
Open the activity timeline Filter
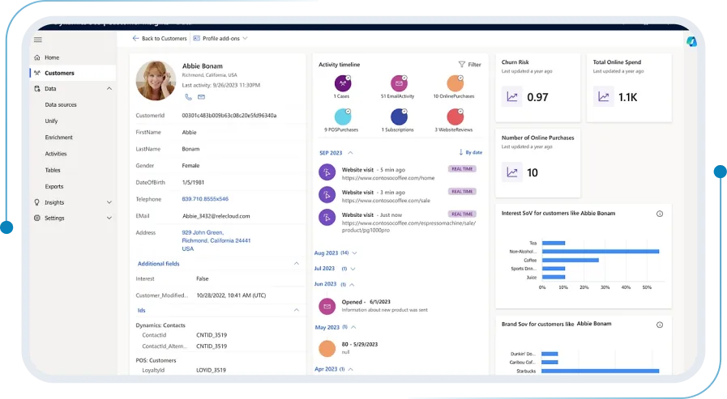click(x=470, y=64)
